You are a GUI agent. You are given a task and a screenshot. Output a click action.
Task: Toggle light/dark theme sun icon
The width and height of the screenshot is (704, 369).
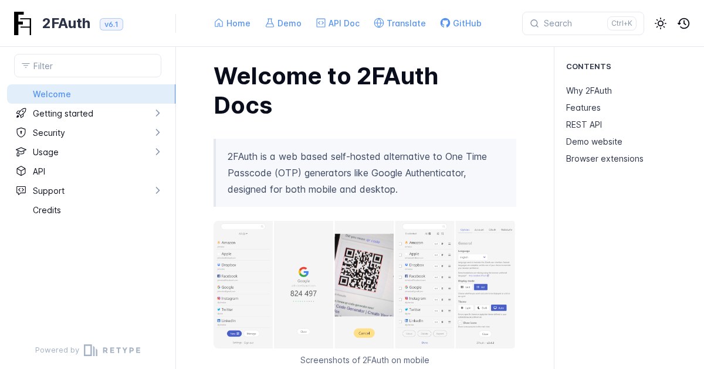(x=661, y=23)
